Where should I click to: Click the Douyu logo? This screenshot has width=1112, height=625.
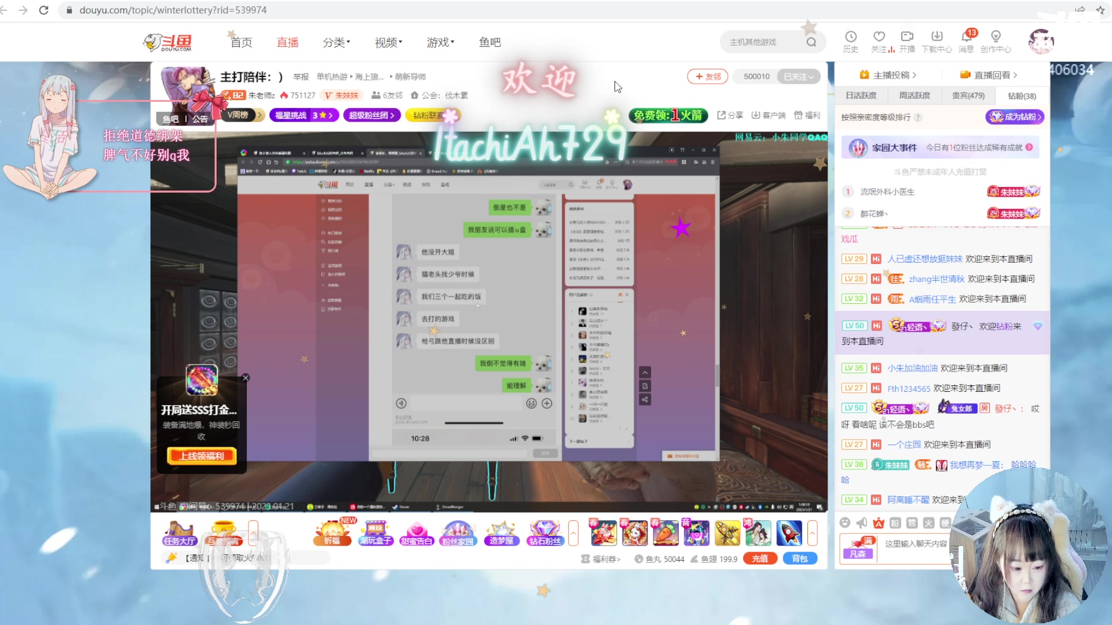tap(167, 42)
